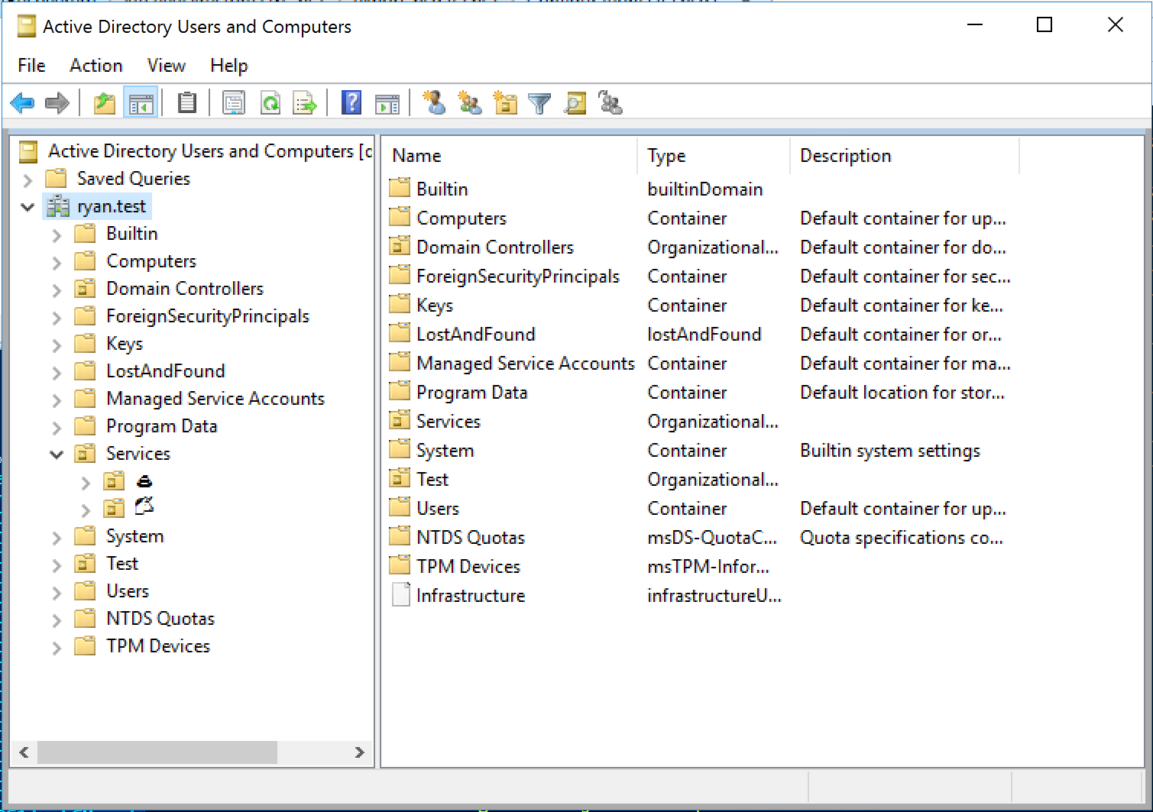Select Keys row in the list pane
Screen dimensions: 1153x812
coord(435,305)
